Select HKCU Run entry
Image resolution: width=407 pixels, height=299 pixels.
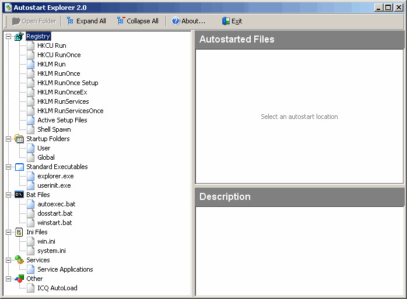52,45
